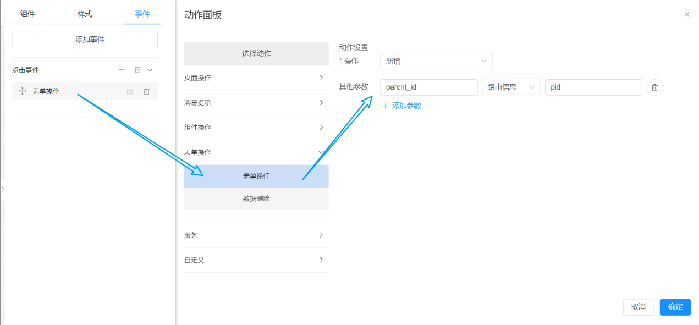
Task: Confirm with the 确定 button
Action: [x=675, y=307]
